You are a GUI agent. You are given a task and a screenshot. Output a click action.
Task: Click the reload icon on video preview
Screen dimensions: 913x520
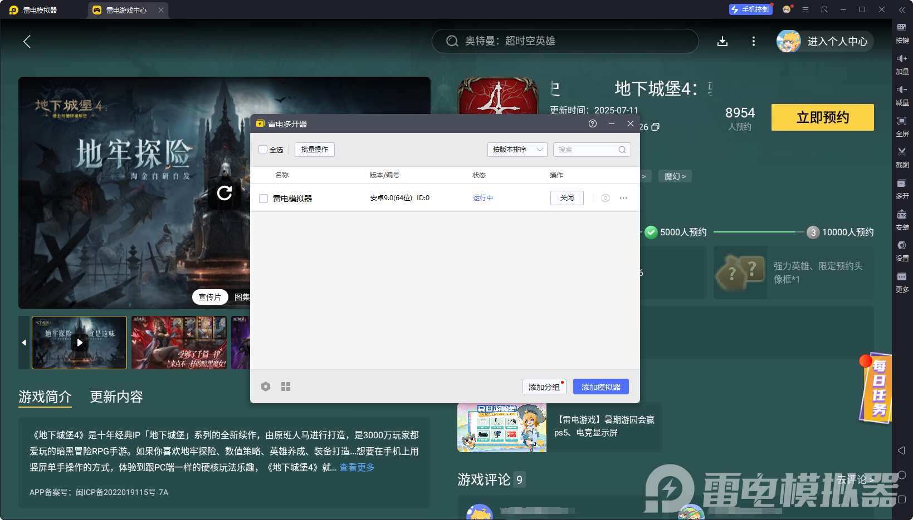click(224, 193)
